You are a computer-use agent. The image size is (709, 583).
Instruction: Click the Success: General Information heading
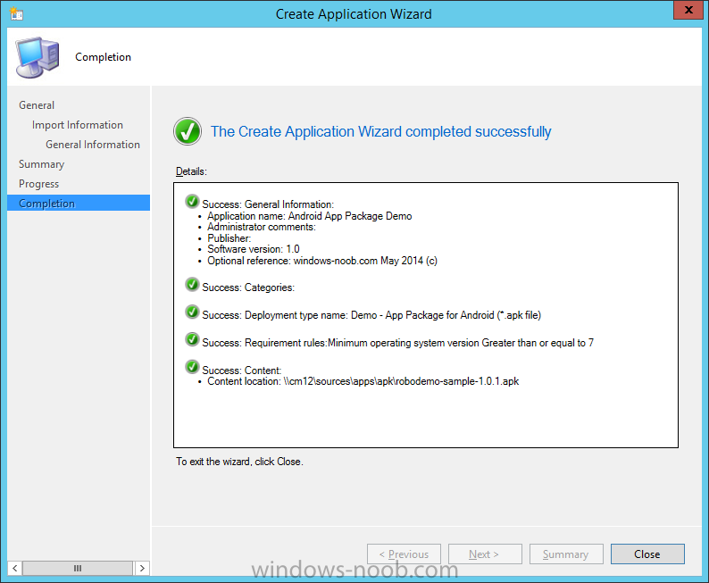[268, 204]
